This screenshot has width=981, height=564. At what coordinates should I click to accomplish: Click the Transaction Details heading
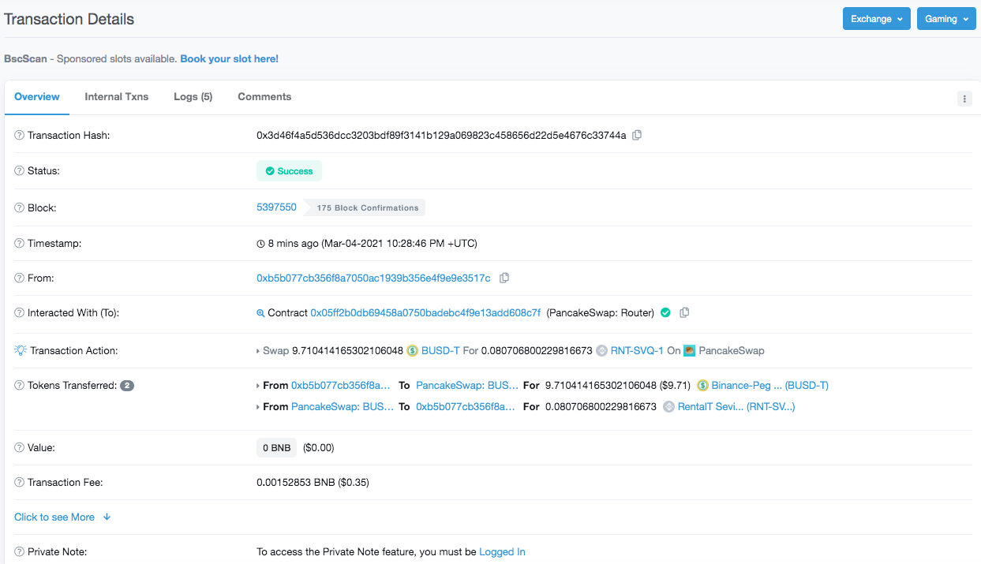pos(69,19)
